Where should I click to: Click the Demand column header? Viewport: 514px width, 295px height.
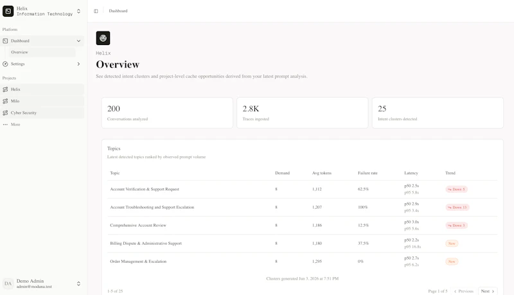click(282, 173)
